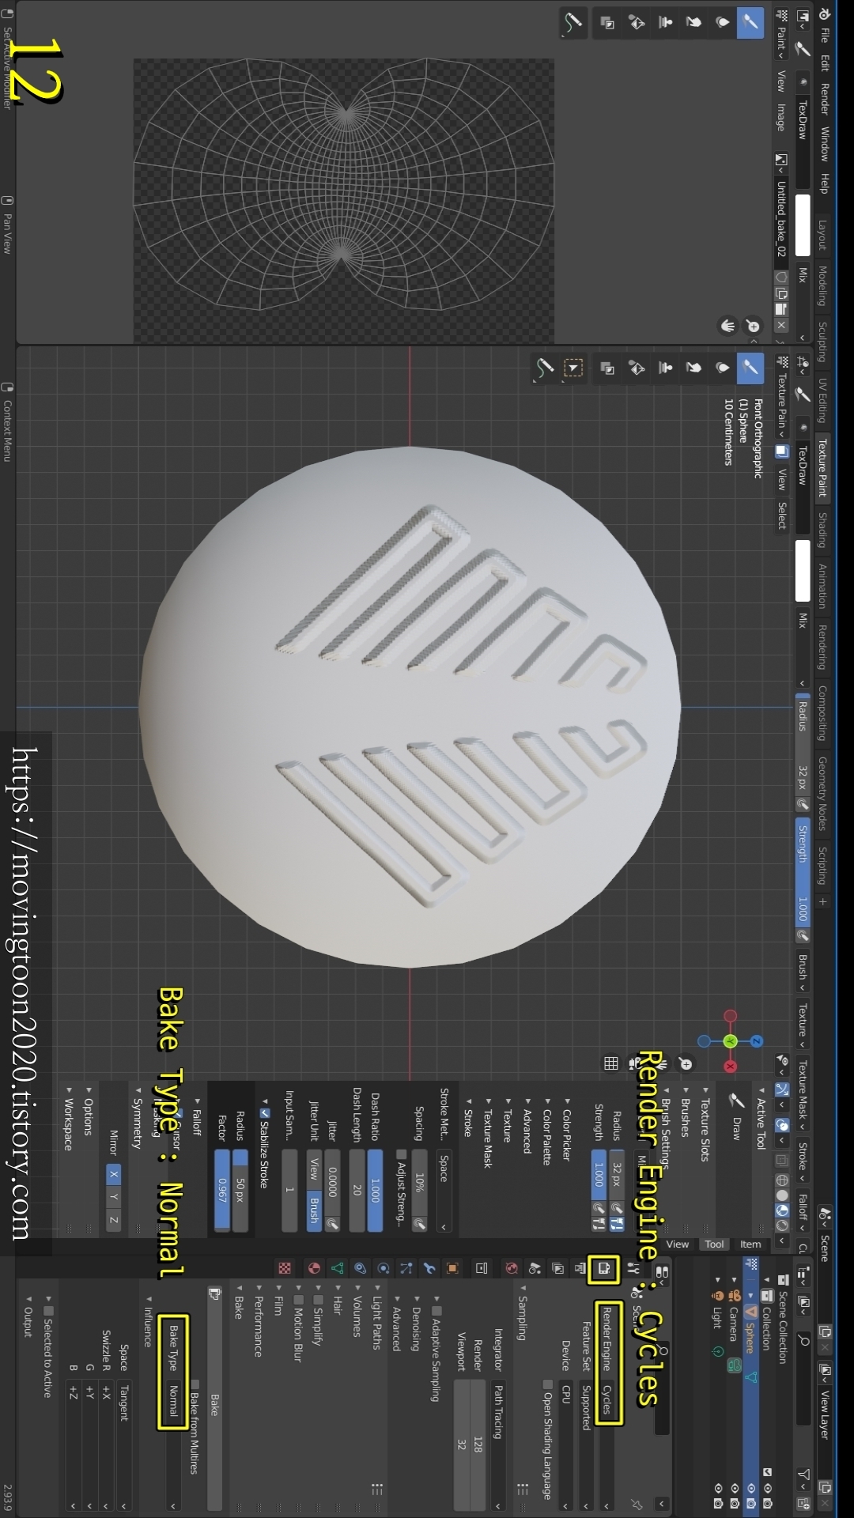
Task: Enable the Adaptive Sampling checkbox
Action: 436,1312
